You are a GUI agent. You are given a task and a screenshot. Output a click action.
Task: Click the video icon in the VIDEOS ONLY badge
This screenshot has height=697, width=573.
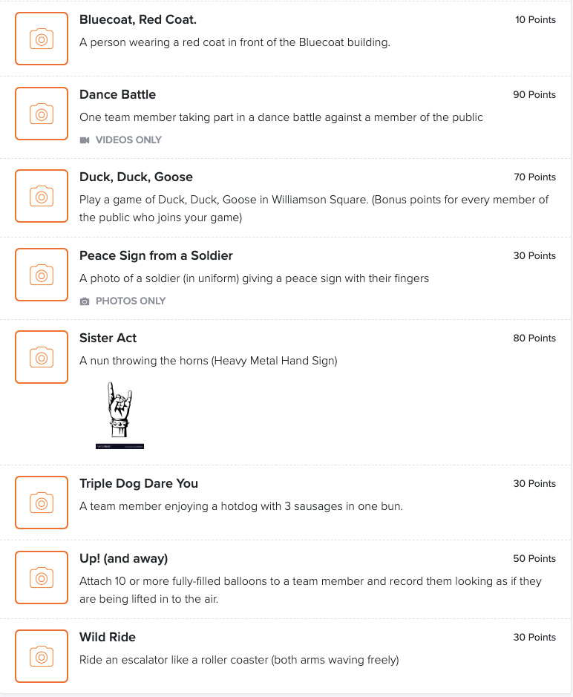[x=85, y=140]
